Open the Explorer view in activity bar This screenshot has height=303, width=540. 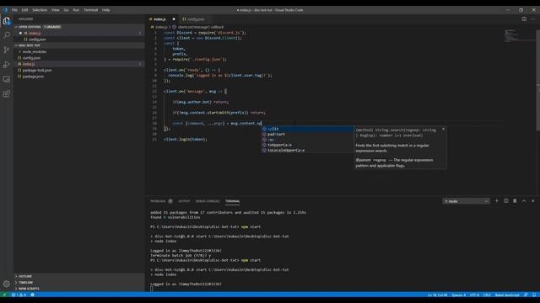(7, 21)
